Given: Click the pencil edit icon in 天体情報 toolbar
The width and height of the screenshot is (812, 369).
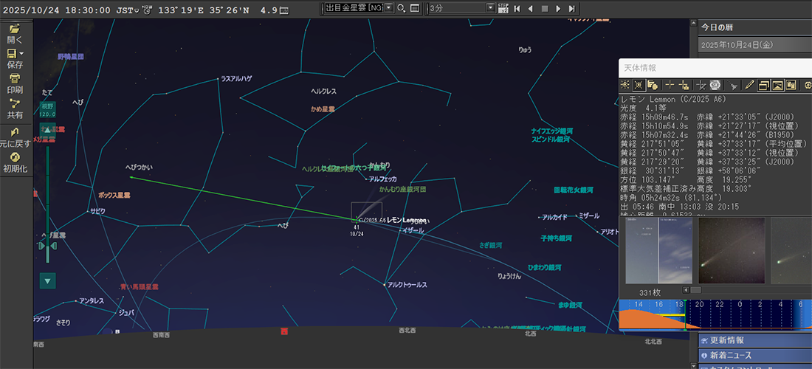Looking at the screenshot, I should point(749,85).
